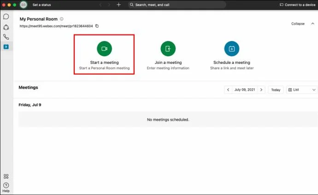Open the List view dropdown

tap(301, 90)
